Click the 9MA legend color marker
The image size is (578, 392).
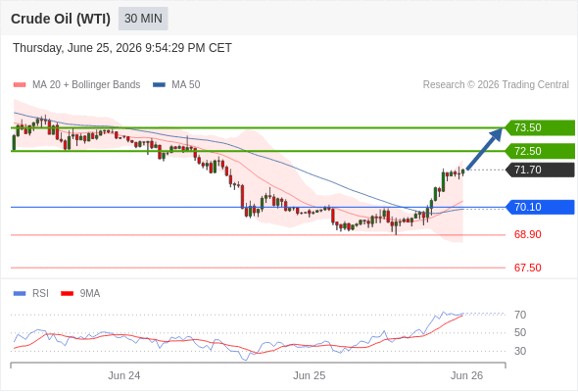[x=67, y=294]
